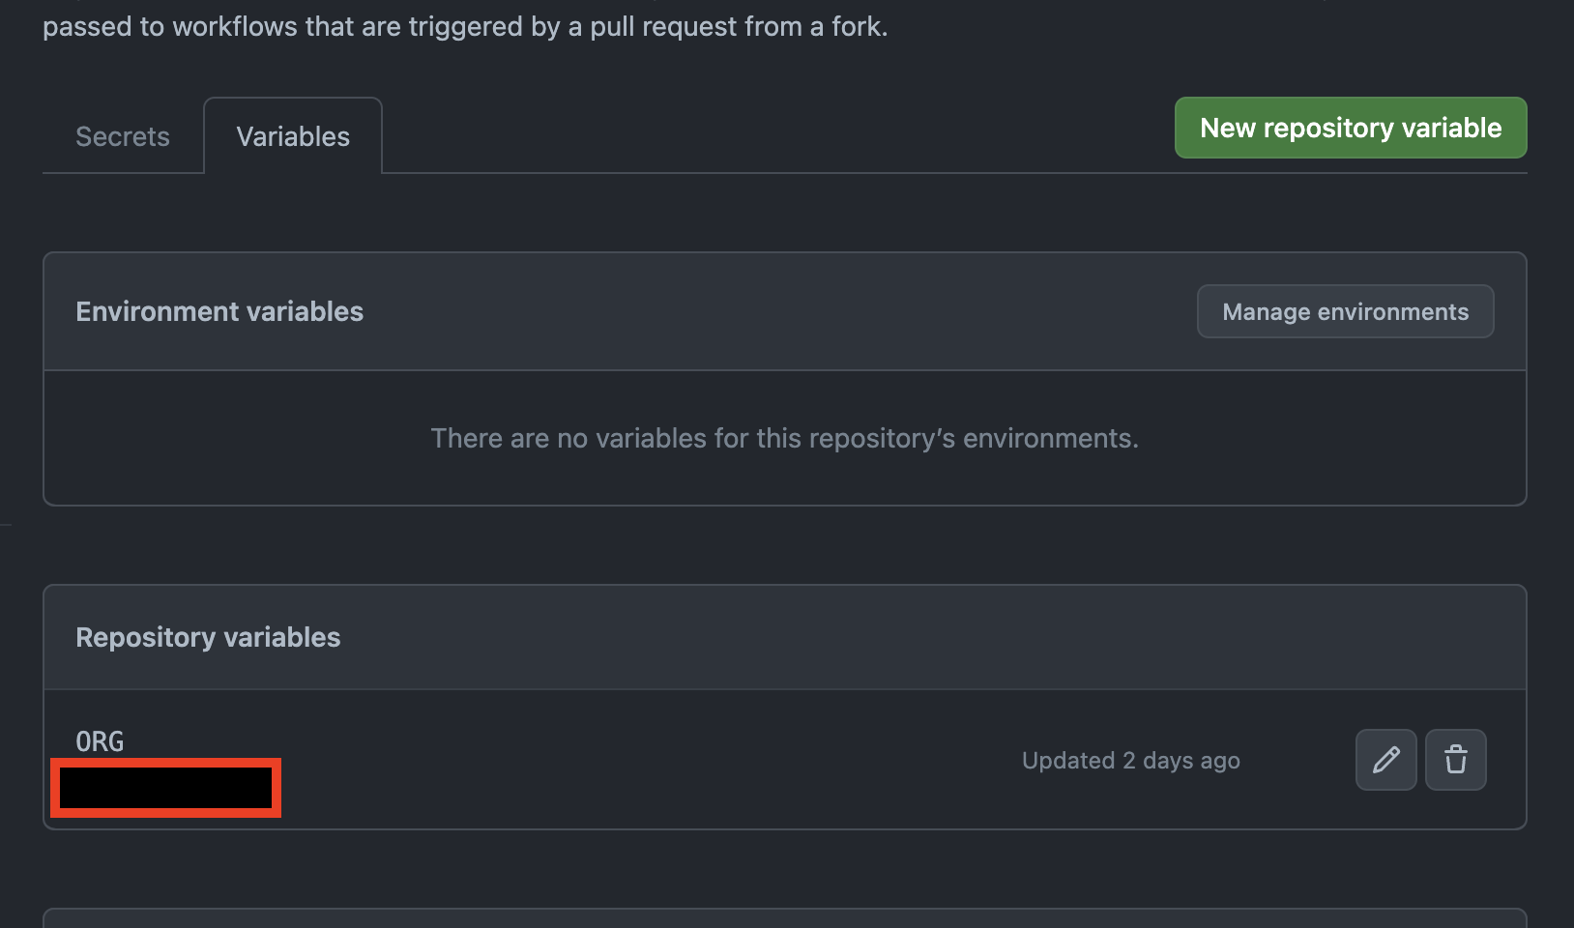Click the ORG variable name
Image resolution: width=1574 pixels, height=928 pixels.
[100, 741]
